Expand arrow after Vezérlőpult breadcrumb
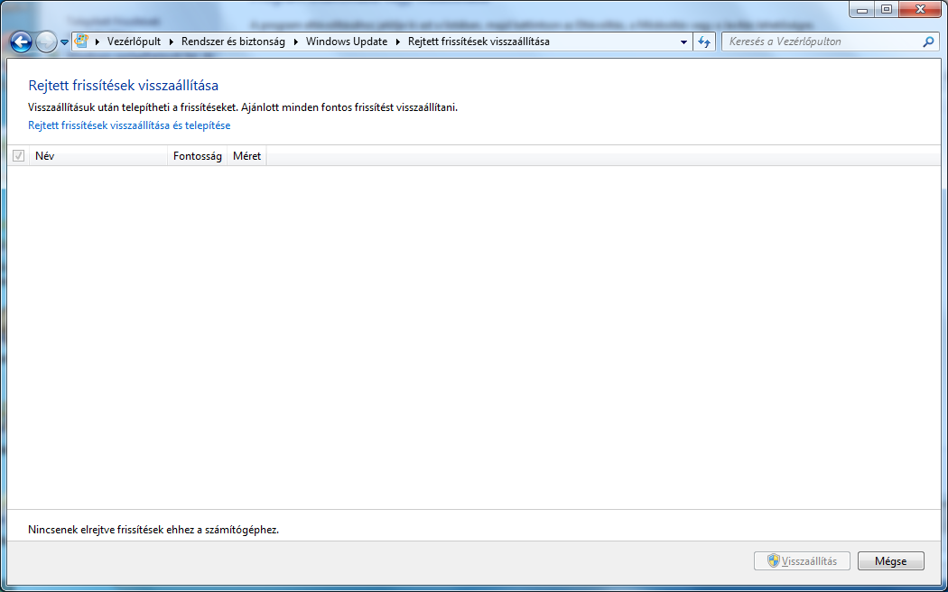Image resolution: width=948 pixels, height=592 pixels. pos(172,42)
